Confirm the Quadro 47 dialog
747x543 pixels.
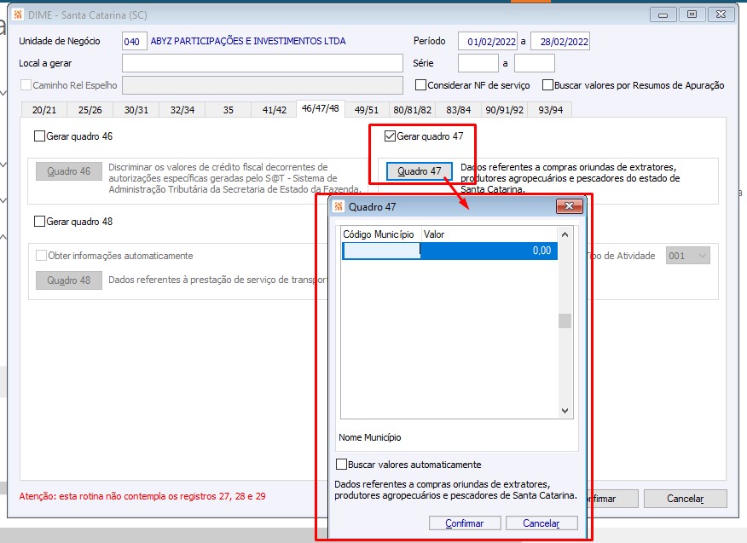click(x=465, y=523)
